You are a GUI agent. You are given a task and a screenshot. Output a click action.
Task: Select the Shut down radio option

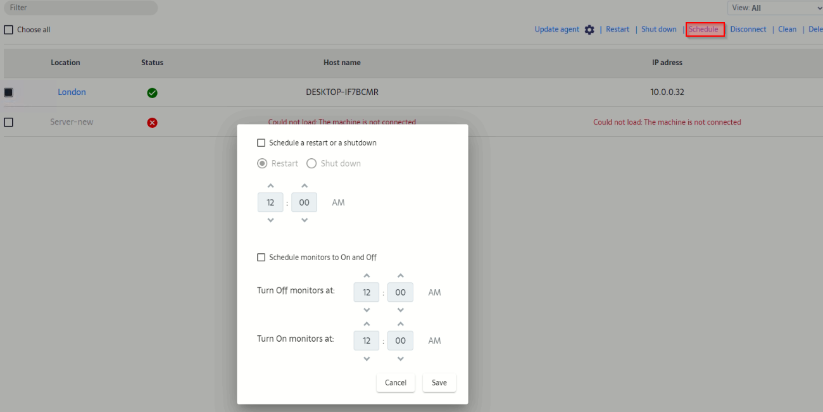311,163
